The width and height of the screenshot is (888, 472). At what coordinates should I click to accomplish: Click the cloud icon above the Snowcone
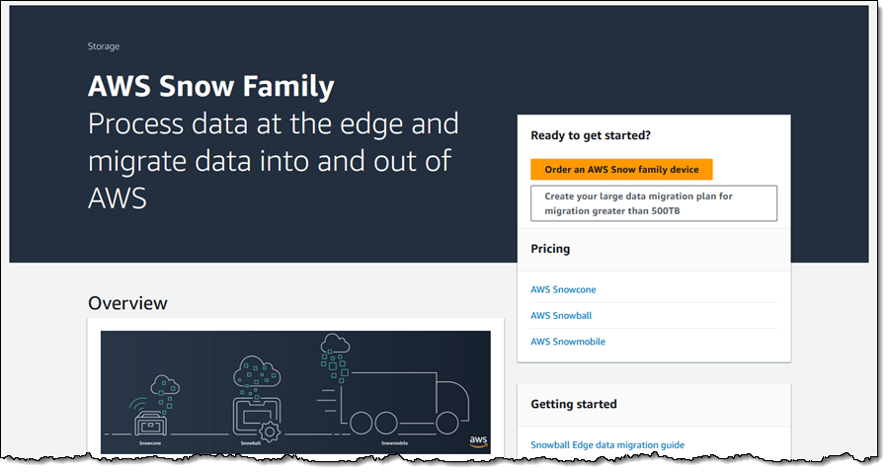click(x=165, y=385)
